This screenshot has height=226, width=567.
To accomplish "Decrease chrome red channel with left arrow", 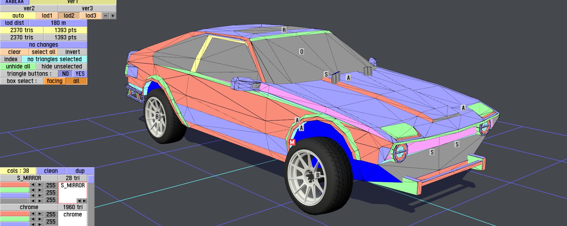I will pyautogui.click(x=33, y=214).
